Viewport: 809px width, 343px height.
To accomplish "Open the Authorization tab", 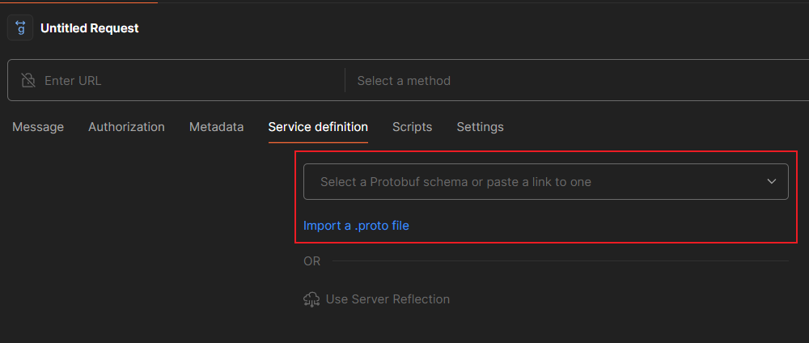I will pos(126,127).
